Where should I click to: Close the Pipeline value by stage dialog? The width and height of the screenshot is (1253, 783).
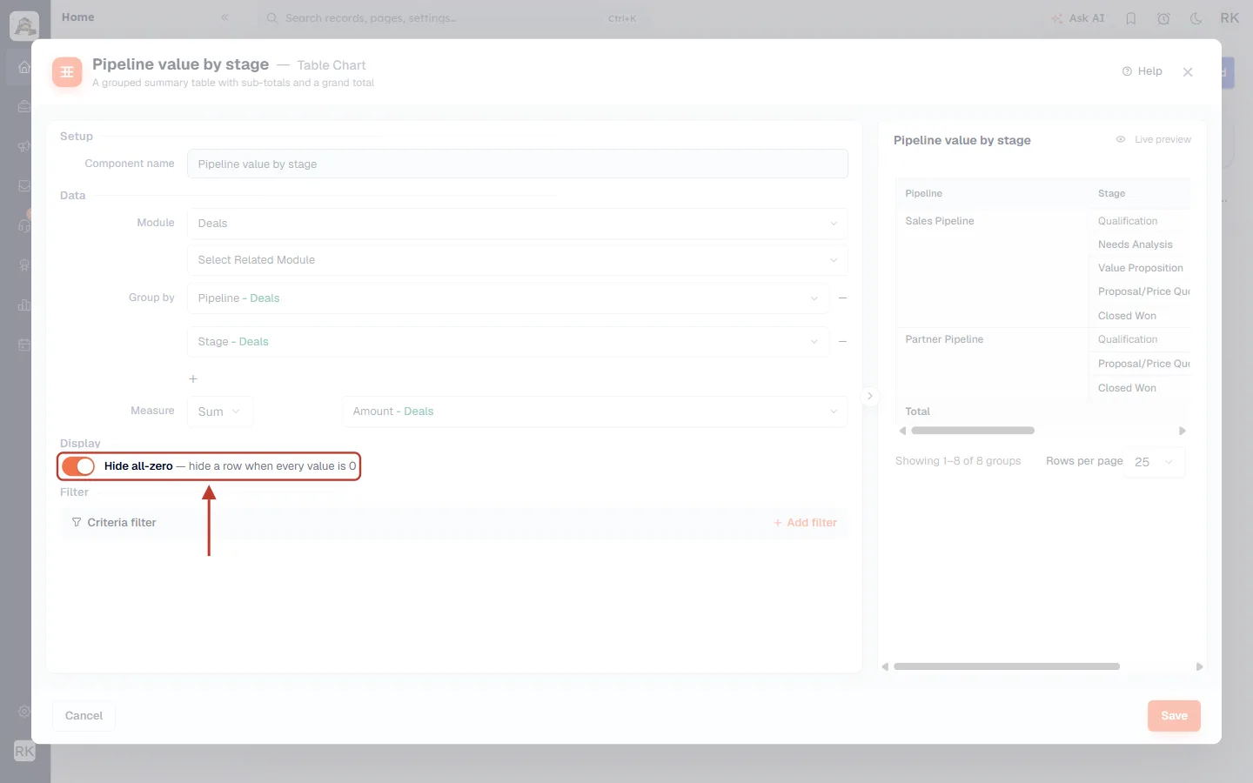[x=1188, y=72]
